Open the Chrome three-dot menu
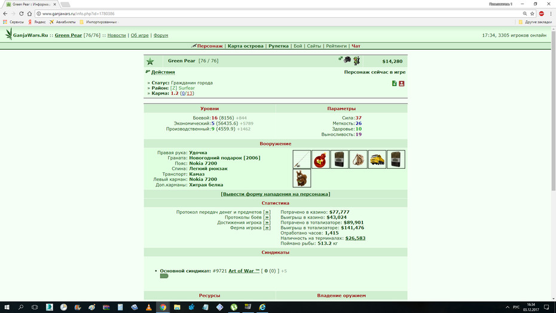The height and width of the screenshot is (313, 556). 551,14
